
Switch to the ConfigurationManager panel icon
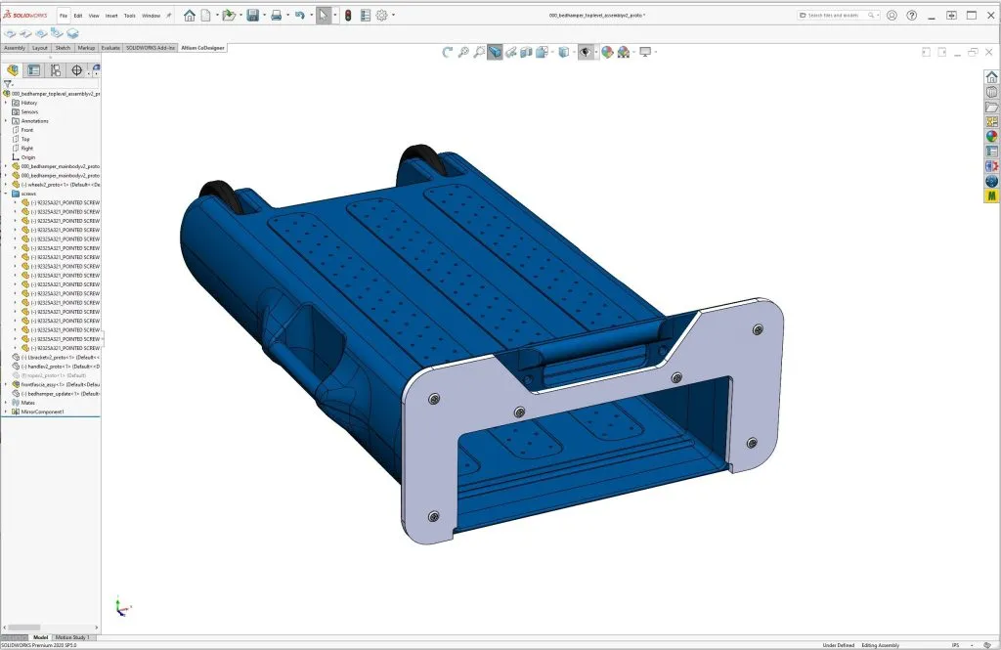(56, 70)
